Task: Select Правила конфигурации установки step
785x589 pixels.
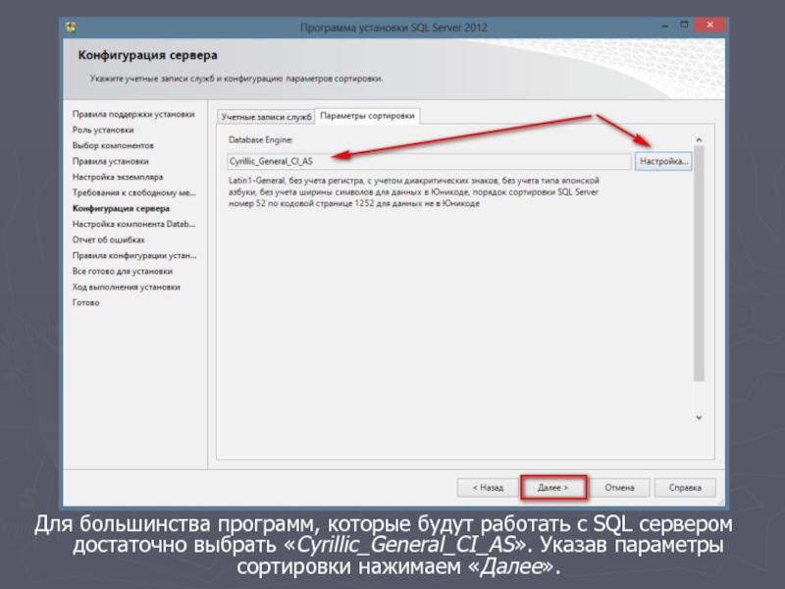Action: tap(134, 255)
